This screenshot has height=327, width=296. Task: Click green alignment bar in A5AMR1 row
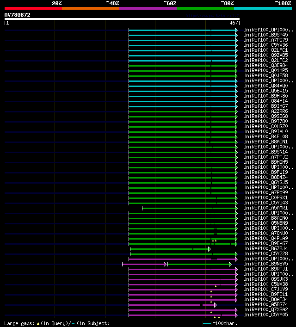point(190,208)
